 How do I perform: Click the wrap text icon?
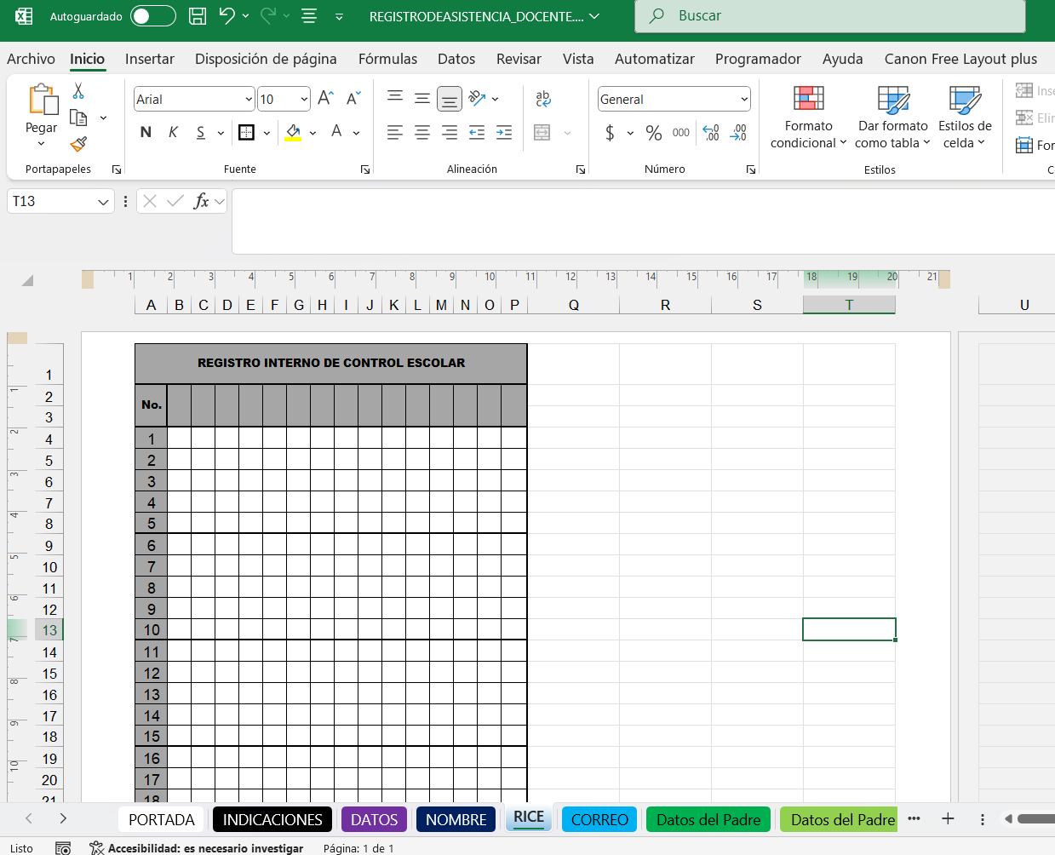pos(543,99)
